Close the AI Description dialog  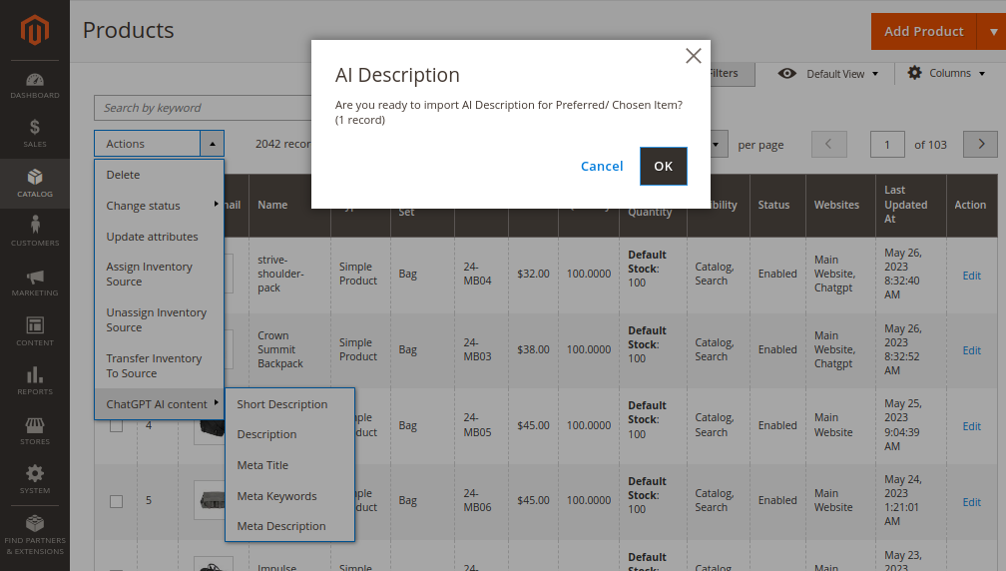693,56
